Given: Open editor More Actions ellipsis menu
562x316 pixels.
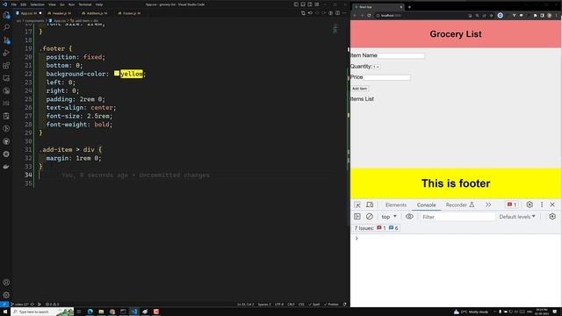Looking at the screenshot, I should click(x=344, y=13).
